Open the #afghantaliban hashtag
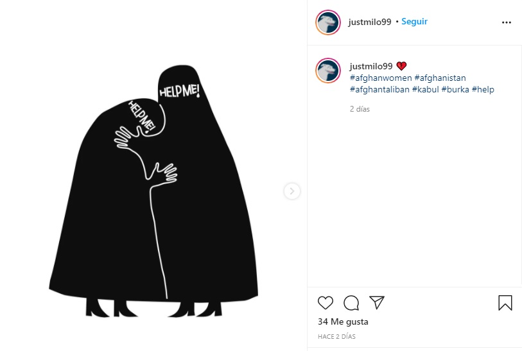The width and height of the screenshot is (522, 351). point(379,89)
